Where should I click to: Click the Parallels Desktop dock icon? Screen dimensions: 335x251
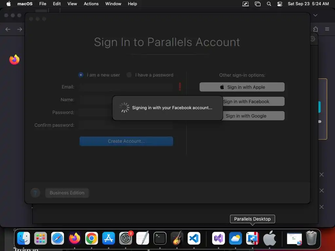coord(252,238)
